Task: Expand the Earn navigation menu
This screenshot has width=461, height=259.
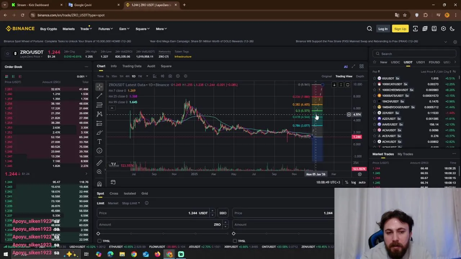Action: (124, 29)
